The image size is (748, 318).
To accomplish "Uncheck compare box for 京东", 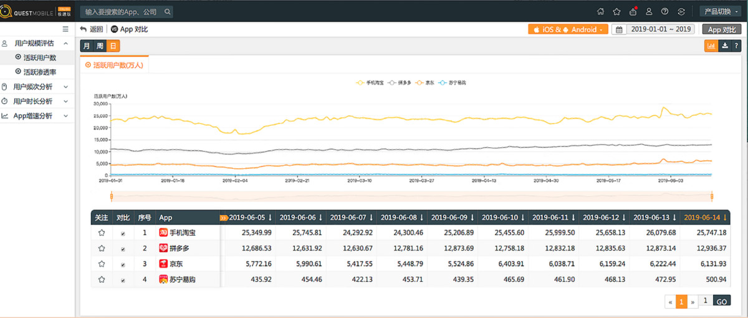I will coord(123,264).
